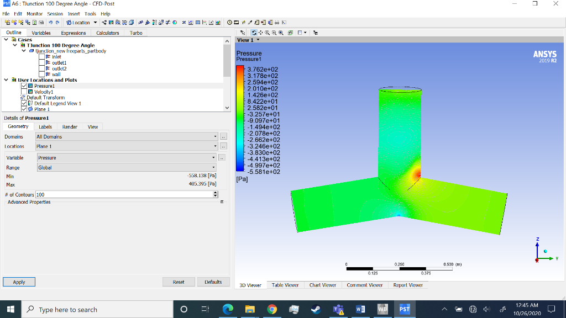
Task: Open Variable selector ellipsis button
Action: click(x=222, y=157)
